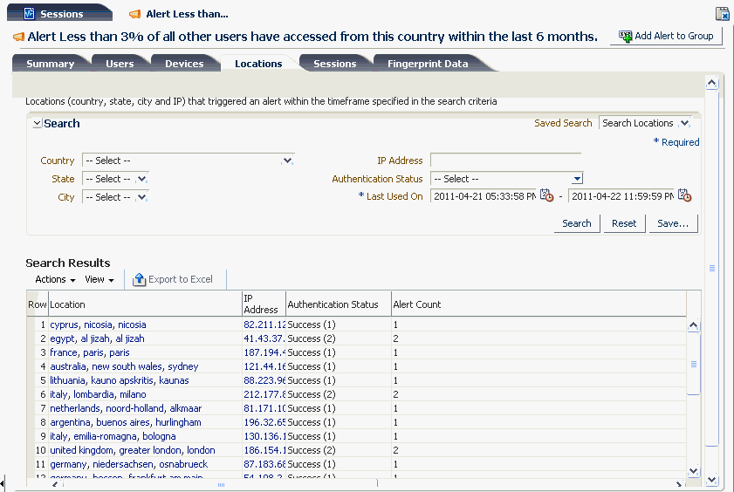The height and width of the screenshot is (492, 734).
Task: Open the Fingerprint Data tab
Action: point(428,64)
